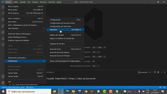Toggle Salvamento Automático option
The height and width of the screenshot is (94, 167).
pos(26,58)
